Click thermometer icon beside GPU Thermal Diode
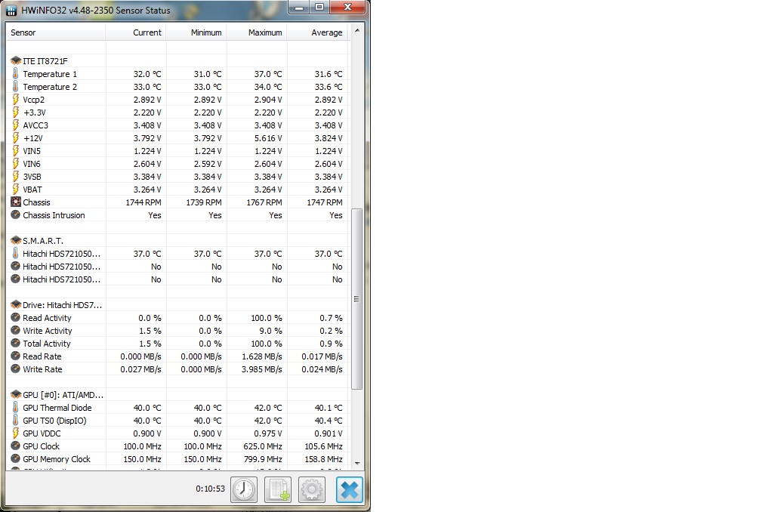This screenshot has width=762, height=512. click(16, 408)
